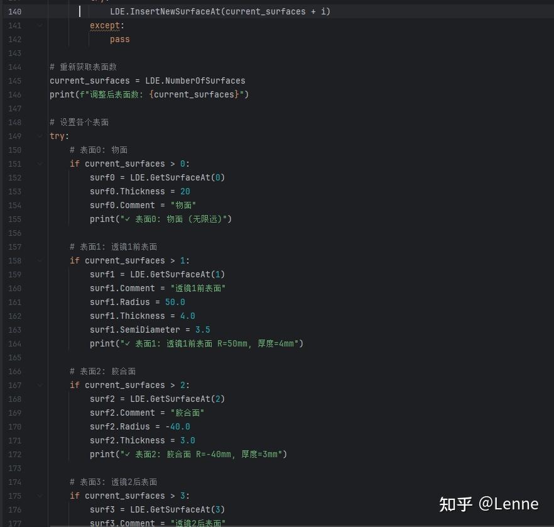Viewport: 554px width, 527px height.
Task: Collapse the if current_surfaces > 0 block
Action: click(x=40, y=164)
